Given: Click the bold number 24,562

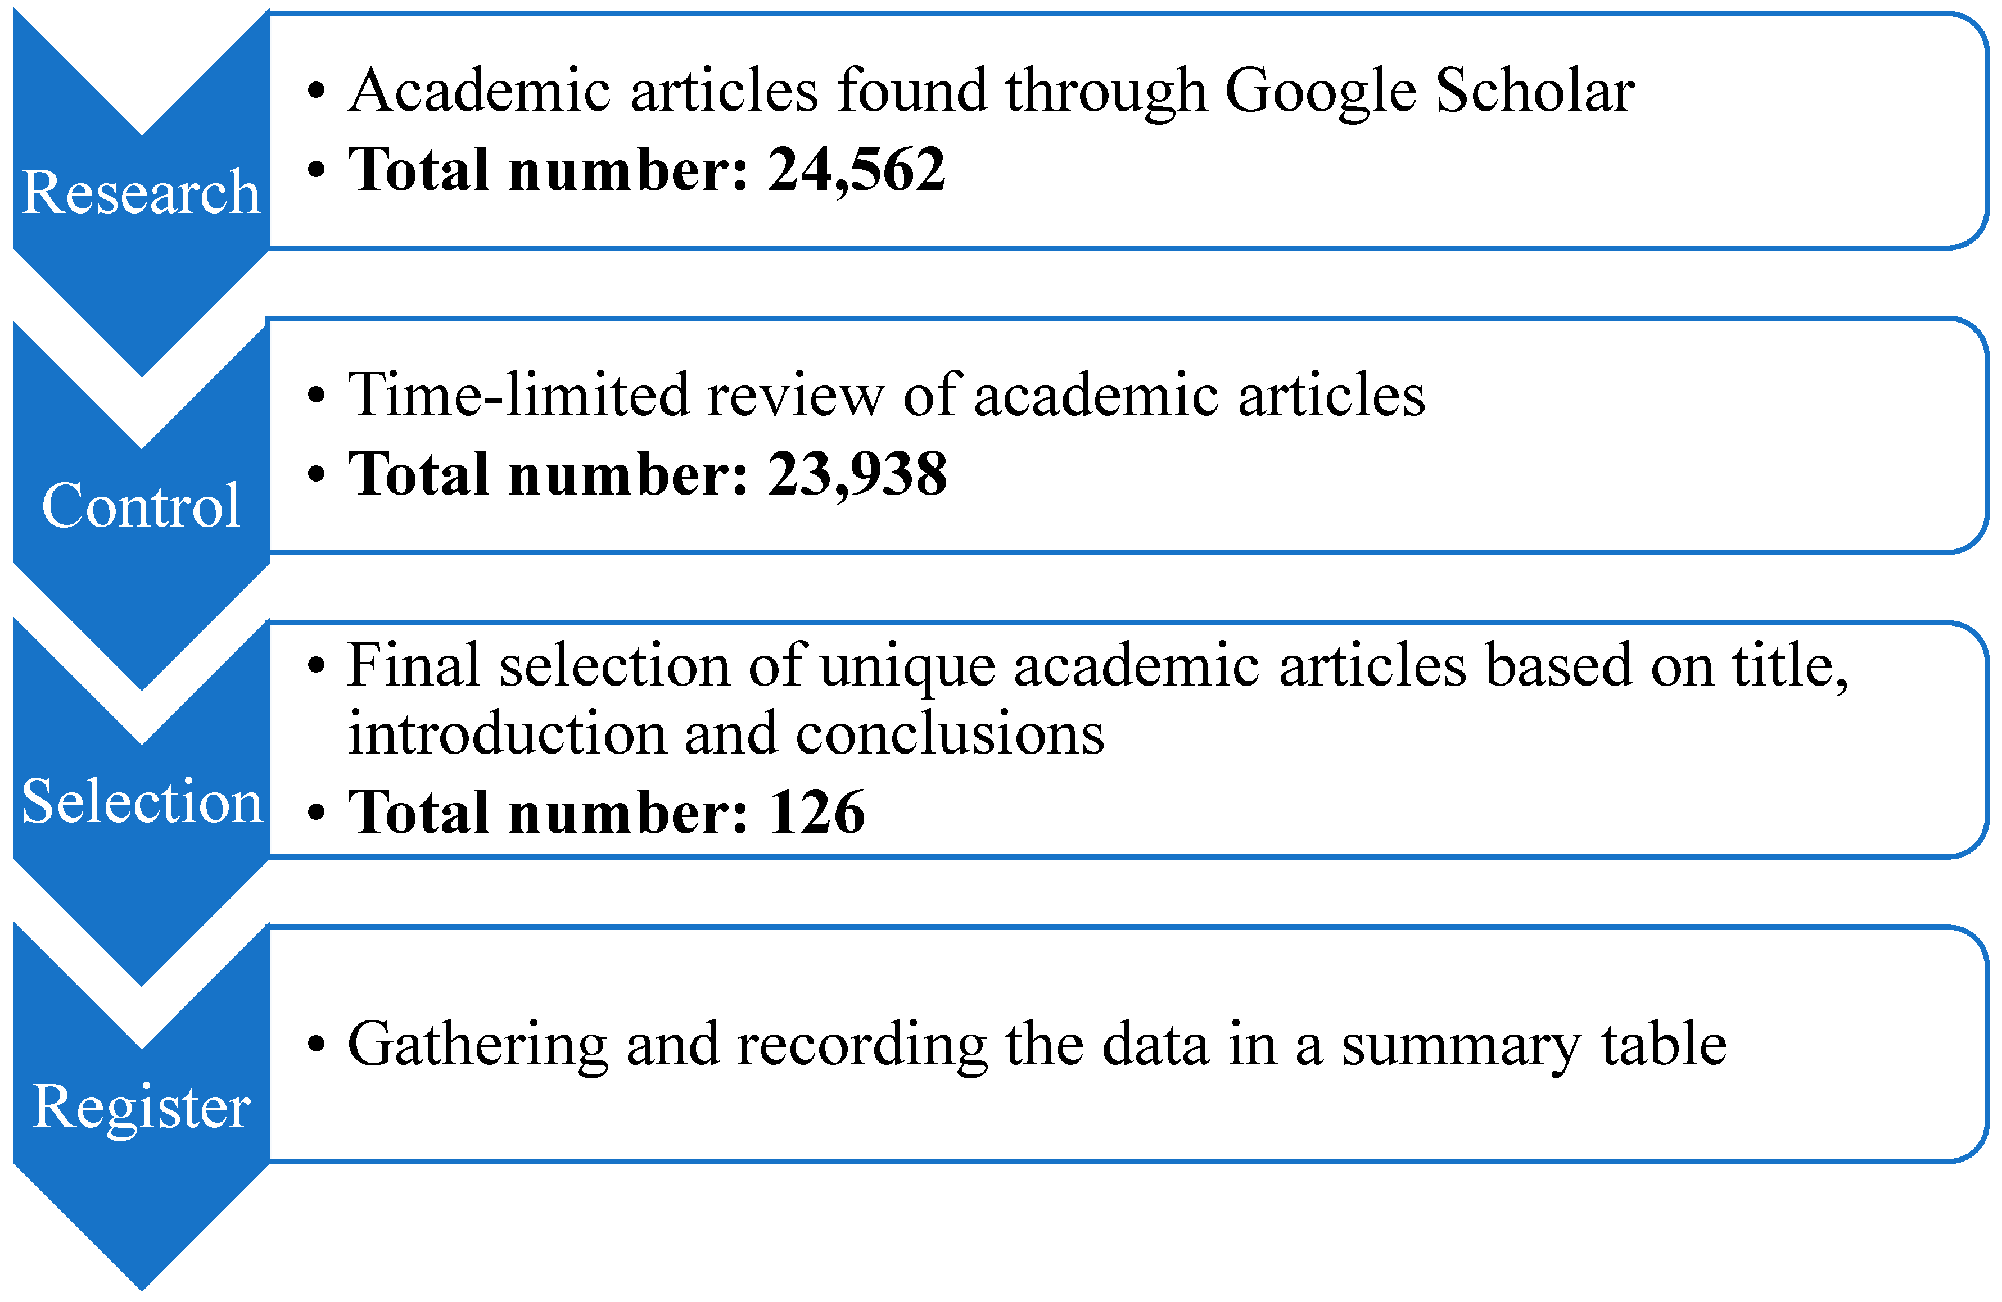Looking at the screenshot, I should click(x=856, y=170).
